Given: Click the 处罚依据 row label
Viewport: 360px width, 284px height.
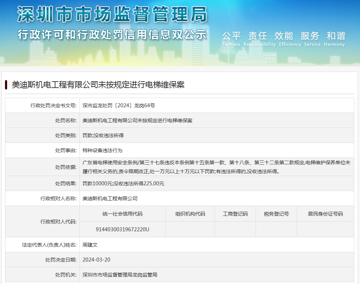Looking at the screenshot, I should pyautogui.click(x=66, y=167).
